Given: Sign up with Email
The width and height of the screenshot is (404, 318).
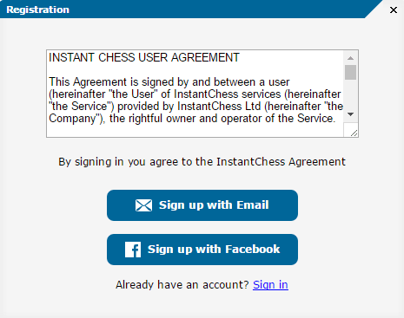Looking at the screenshot, I should click(x=202, y=205).
